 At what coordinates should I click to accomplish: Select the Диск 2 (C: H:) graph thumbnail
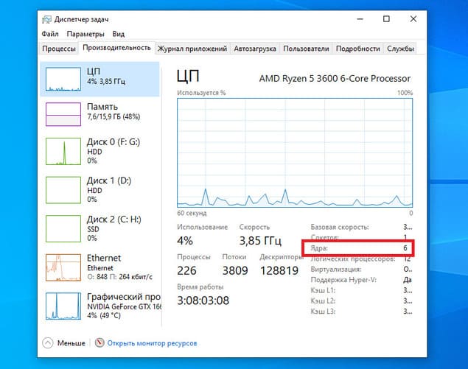(63, 229)
